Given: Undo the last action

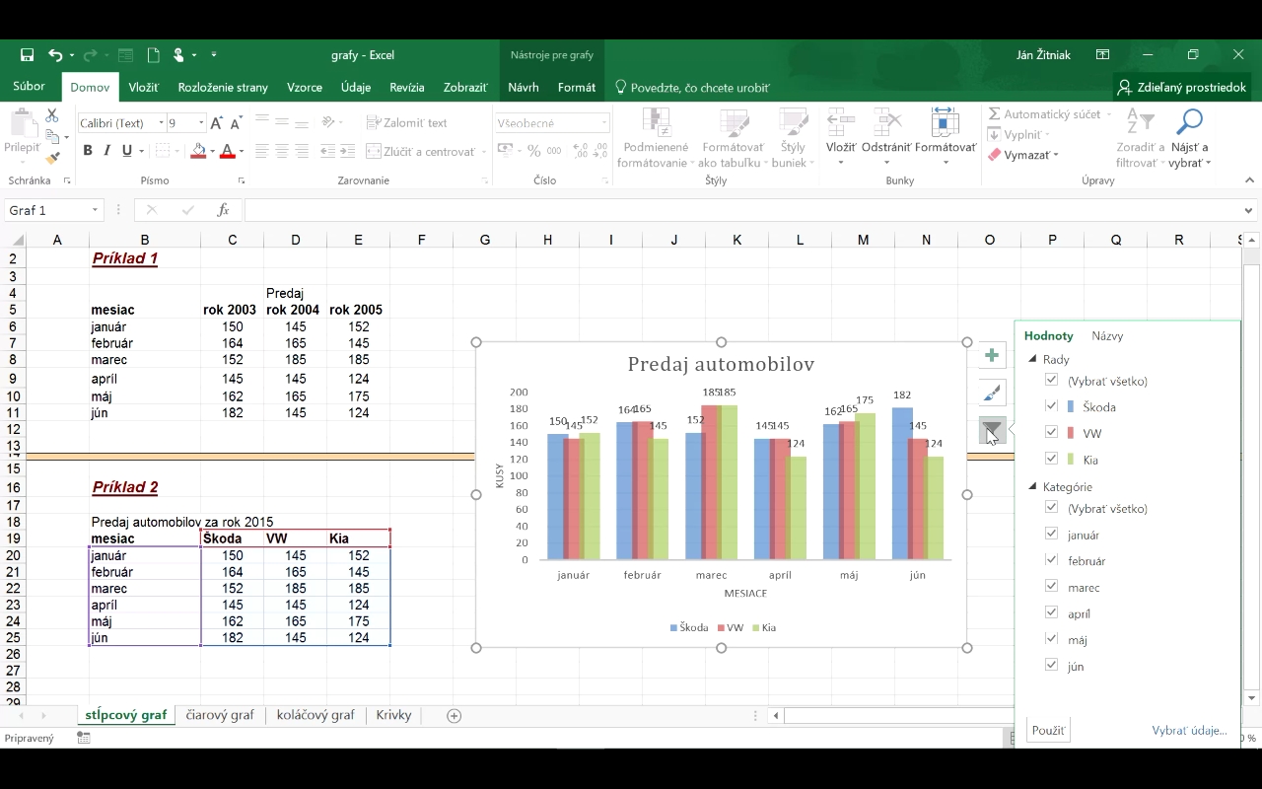Looking at the screenshot, I should pyautogui.click(x=55, y=55).
